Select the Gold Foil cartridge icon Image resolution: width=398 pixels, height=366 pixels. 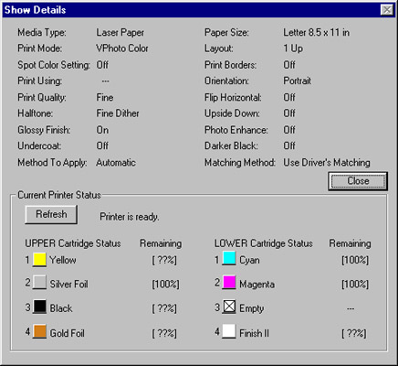click(x=39, y=331)
